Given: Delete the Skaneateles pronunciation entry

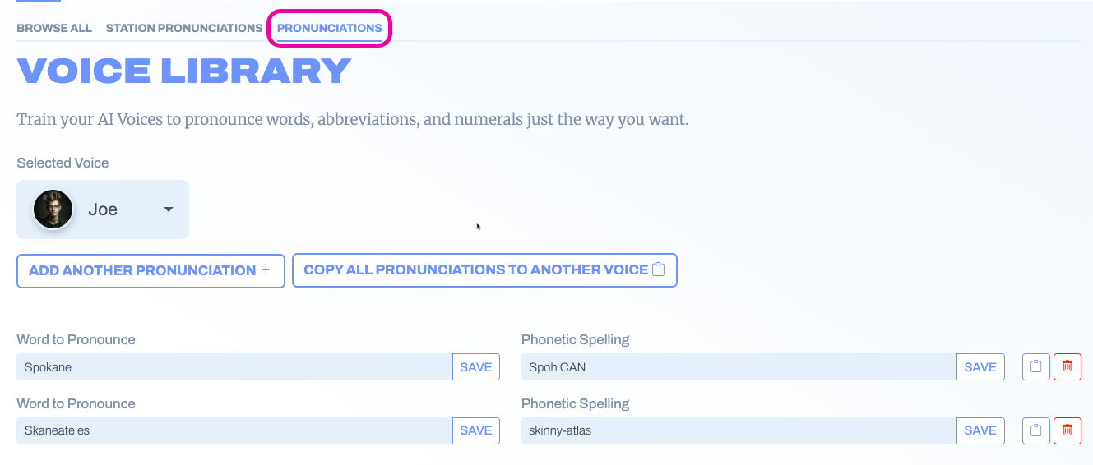Looking at the screenshot, I should pyautogui.click(x=1067, y=430).
